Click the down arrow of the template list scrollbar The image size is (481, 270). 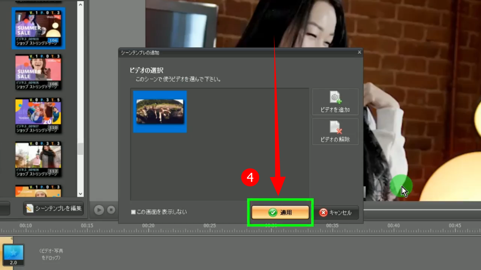coord(80,193)
